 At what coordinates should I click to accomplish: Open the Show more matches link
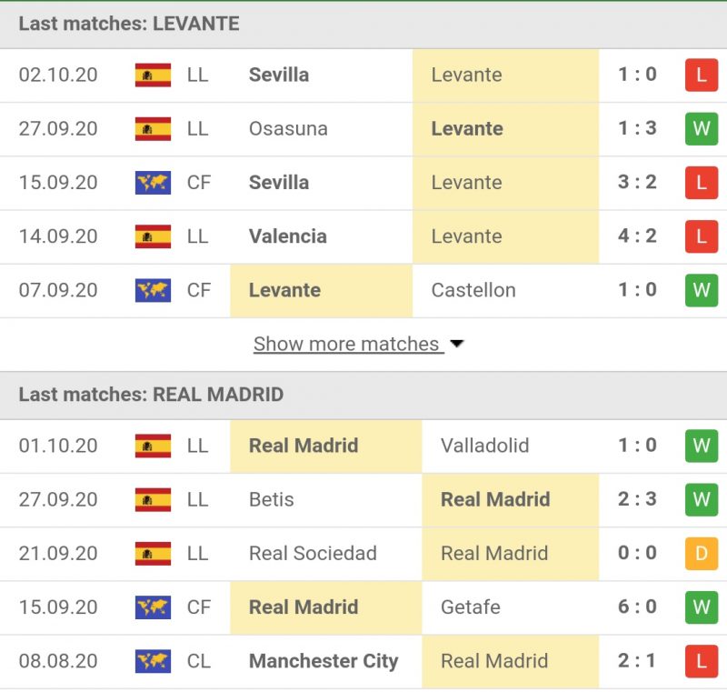pos(346,345)
